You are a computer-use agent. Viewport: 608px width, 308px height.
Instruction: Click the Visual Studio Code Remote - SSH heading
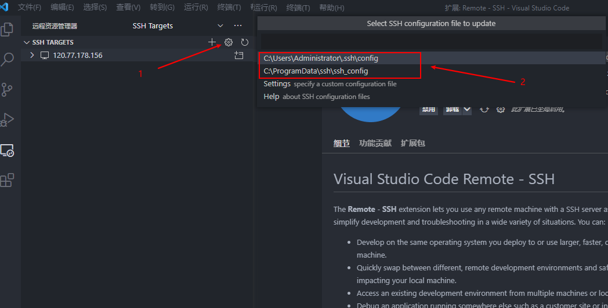pos(444,179)
